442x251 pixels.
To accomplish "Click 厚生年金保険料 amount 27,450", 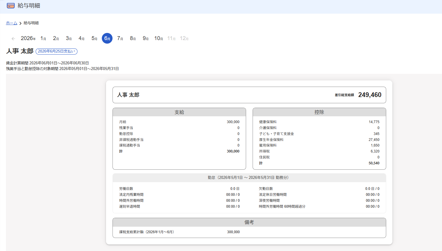I will (x=374, y=140).
